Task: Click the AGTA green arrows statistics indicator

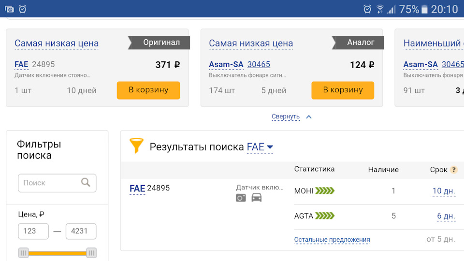Action: tap(325, 216)
